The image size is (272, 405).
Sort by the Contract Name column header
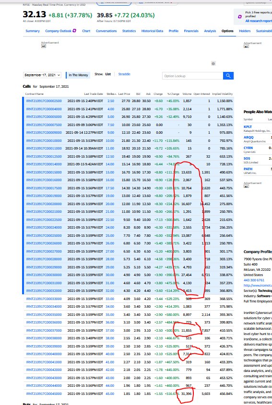click(35, 94)
